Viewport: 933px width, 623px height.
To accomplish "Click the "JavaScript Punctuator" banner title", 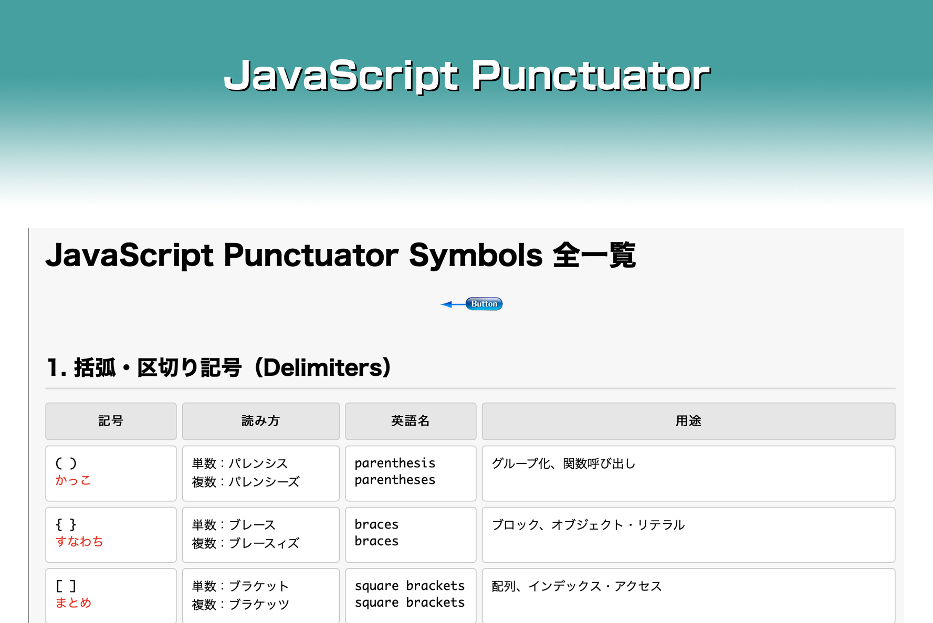I will coord(466,76).
